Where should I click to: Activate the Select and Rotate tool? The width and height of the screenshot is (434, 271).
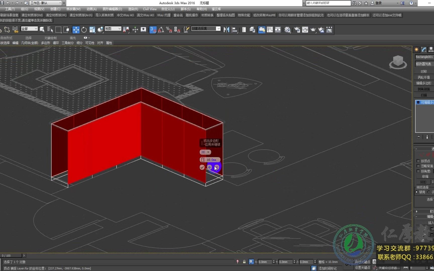84,30
